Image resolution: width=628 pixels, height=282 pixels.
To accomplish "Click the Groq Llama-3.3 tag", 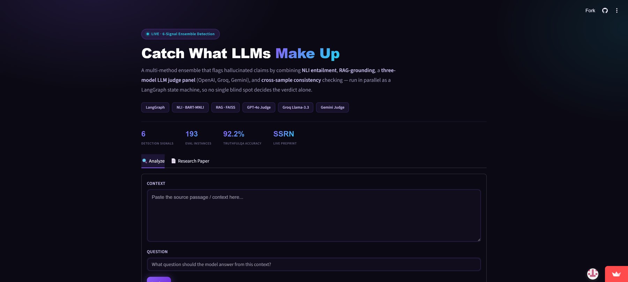I will tap(296, 107).
